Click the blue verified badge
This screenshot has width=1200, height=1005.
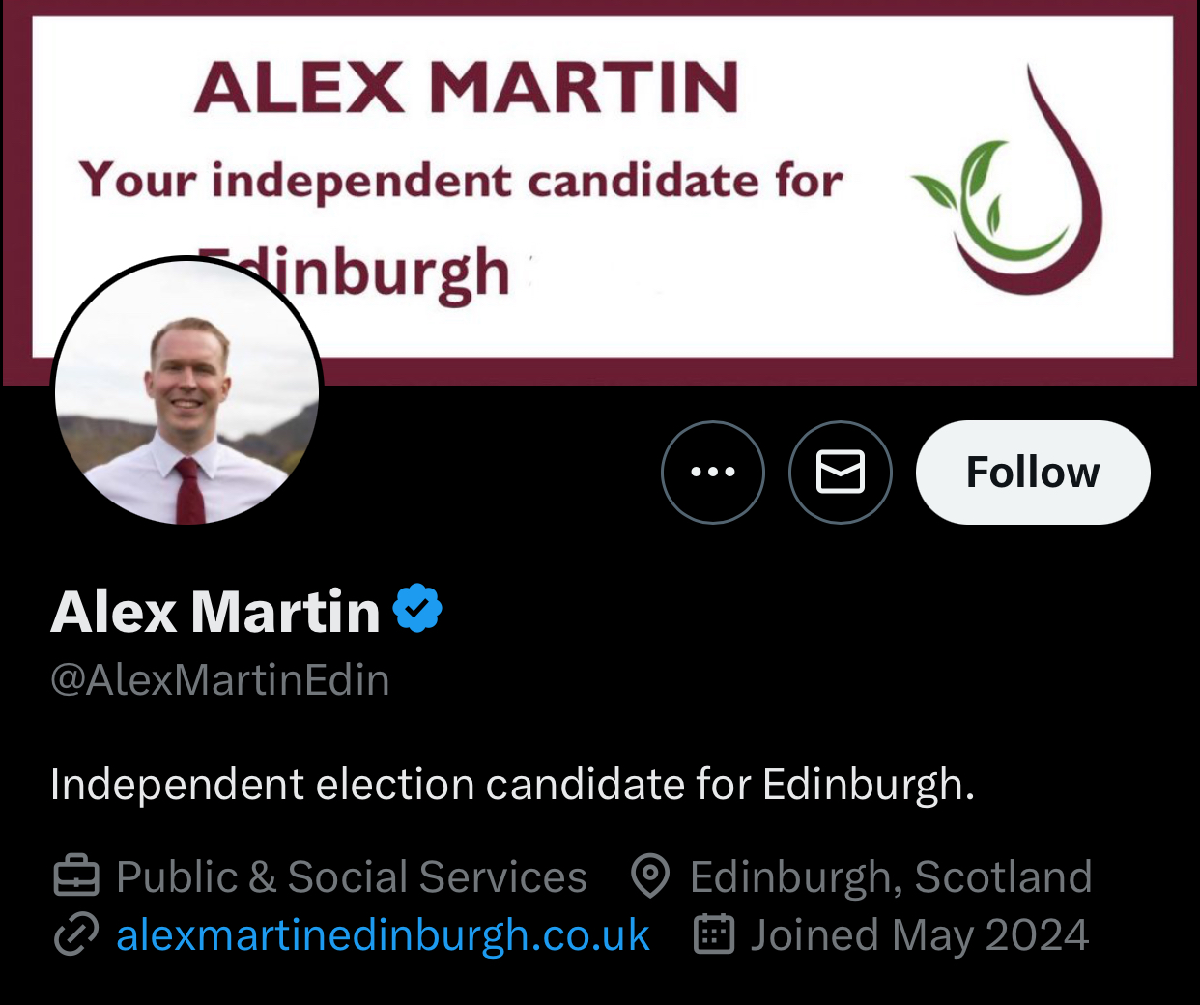tap(417, 609)
